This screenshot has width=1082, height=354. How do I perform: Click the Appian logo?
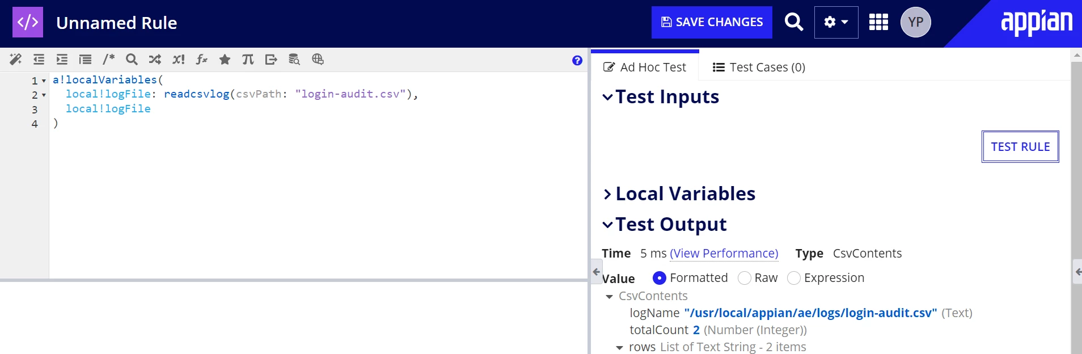[1036, 23]
